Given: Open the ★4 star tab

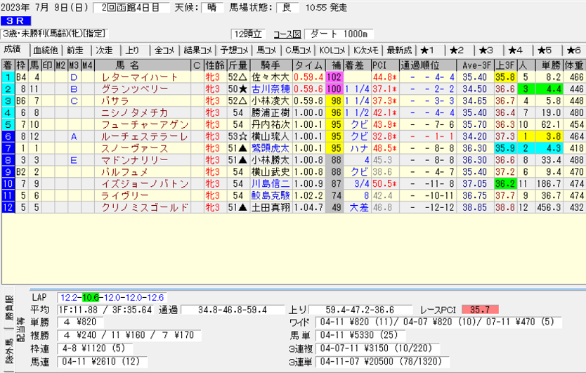Looking at the screenshot, I should click(x=515, y=50).
